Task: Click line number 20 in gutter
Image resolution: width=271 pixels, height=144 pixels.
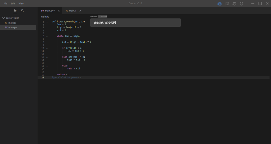Action: [x=43, y=77]
